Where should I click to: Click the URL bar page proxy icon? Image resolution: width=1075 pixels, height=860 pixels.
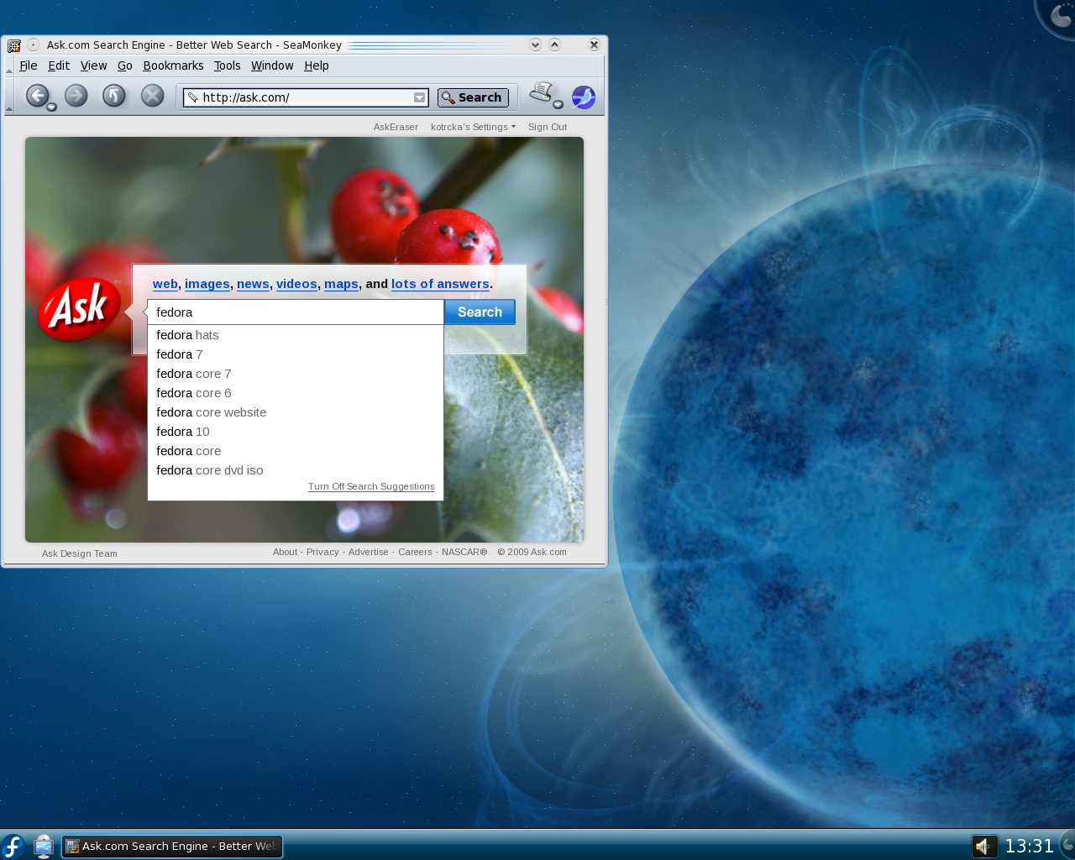coord(192,97)
